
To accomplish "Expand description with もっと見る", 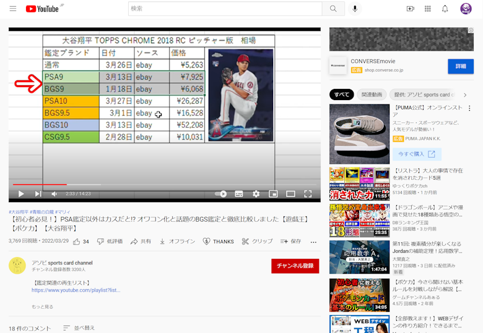I will click(43, 306).
